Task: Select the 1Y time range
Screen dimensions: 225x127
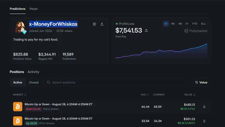Action: tap(187, 24)
